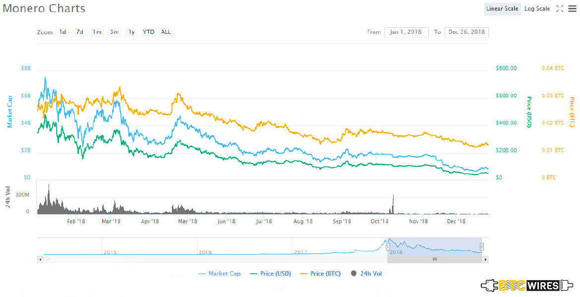Viewport: 580px width, 297px height.
Task: Click the navigator scroll left arrow
Action: (40, 259)
